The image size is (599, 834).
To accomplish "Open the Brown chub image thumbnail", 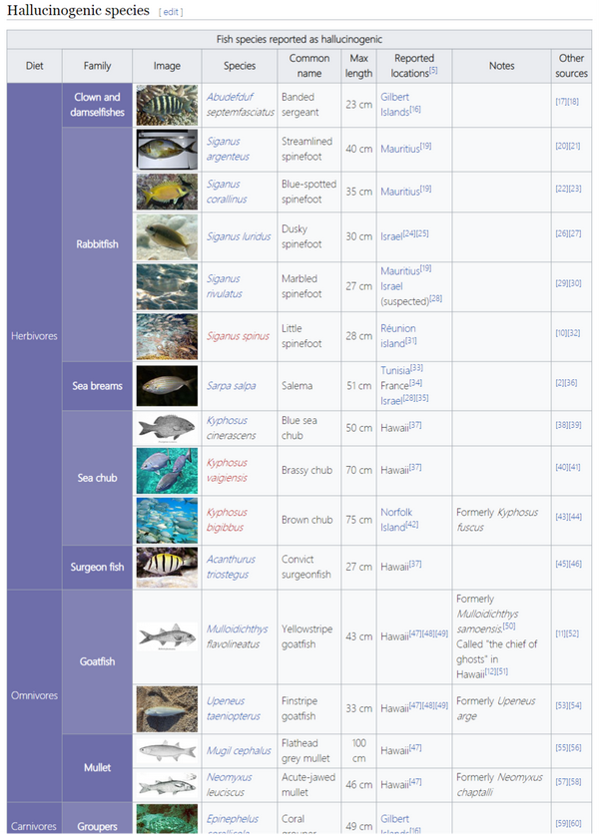I will point(167,520).
